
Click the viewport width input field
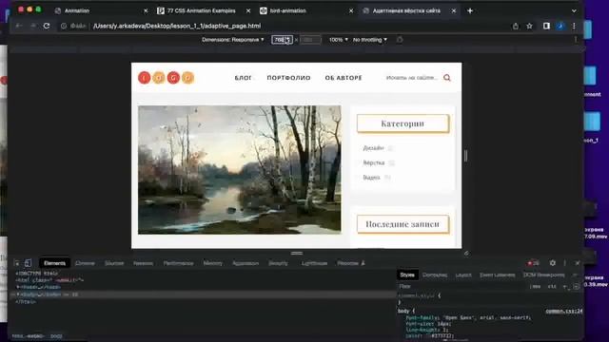pyautogui.click(x=282, y=40)
